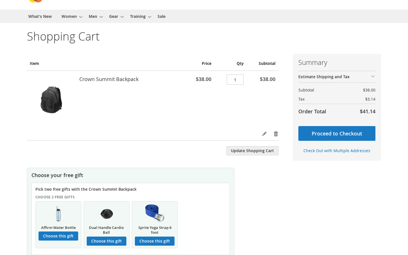Click the 'Sprite Yoga Strap 6 foot' gift name
Screen dimensions: 408x255
pos(155,230)
